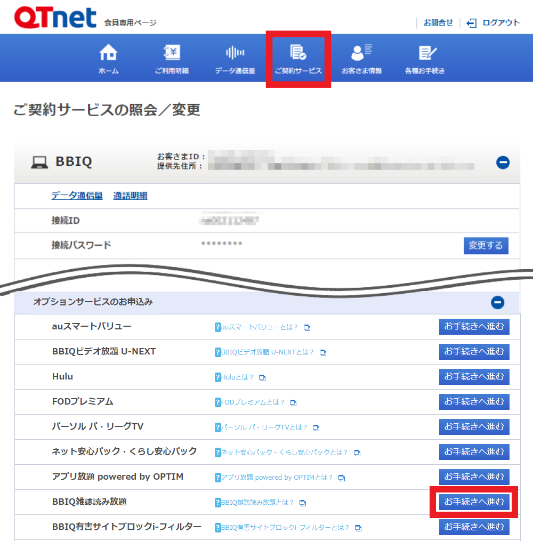Collapse the オプションサービスのお申込み section

tap(497, 303)
